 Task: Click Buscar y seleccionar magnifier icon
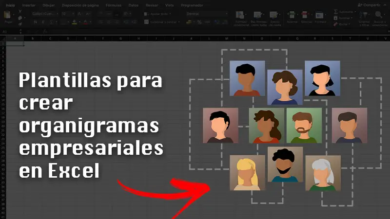click(379, 15)
